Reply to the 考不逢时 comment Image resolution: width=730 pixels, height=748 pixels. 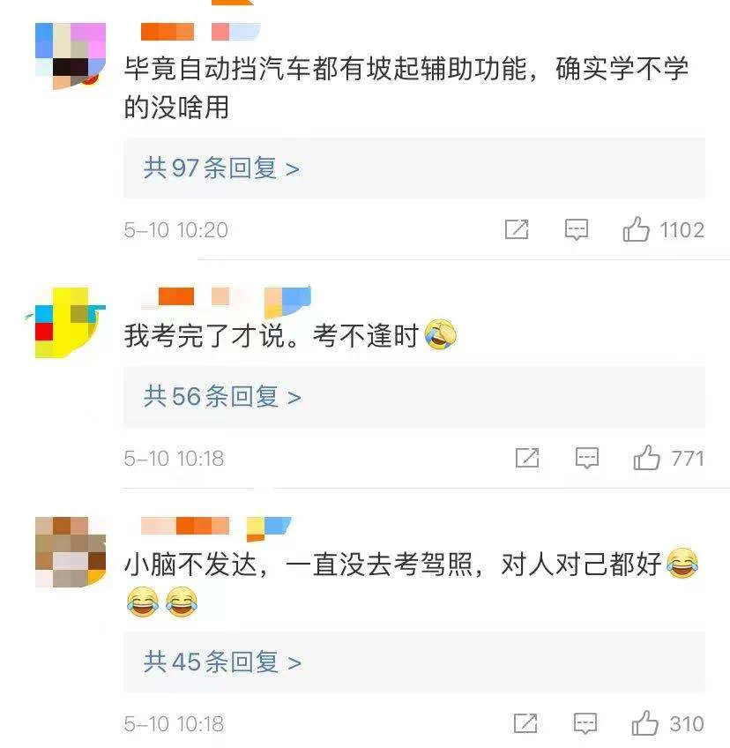[587, 458]
